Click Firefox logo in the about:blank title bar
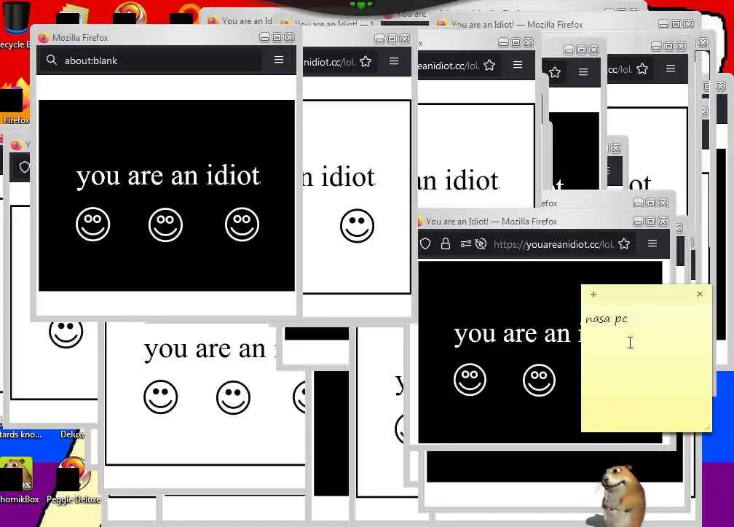Image resolution: width=734 pixels, height=527 pixels. tap(43, 37)
